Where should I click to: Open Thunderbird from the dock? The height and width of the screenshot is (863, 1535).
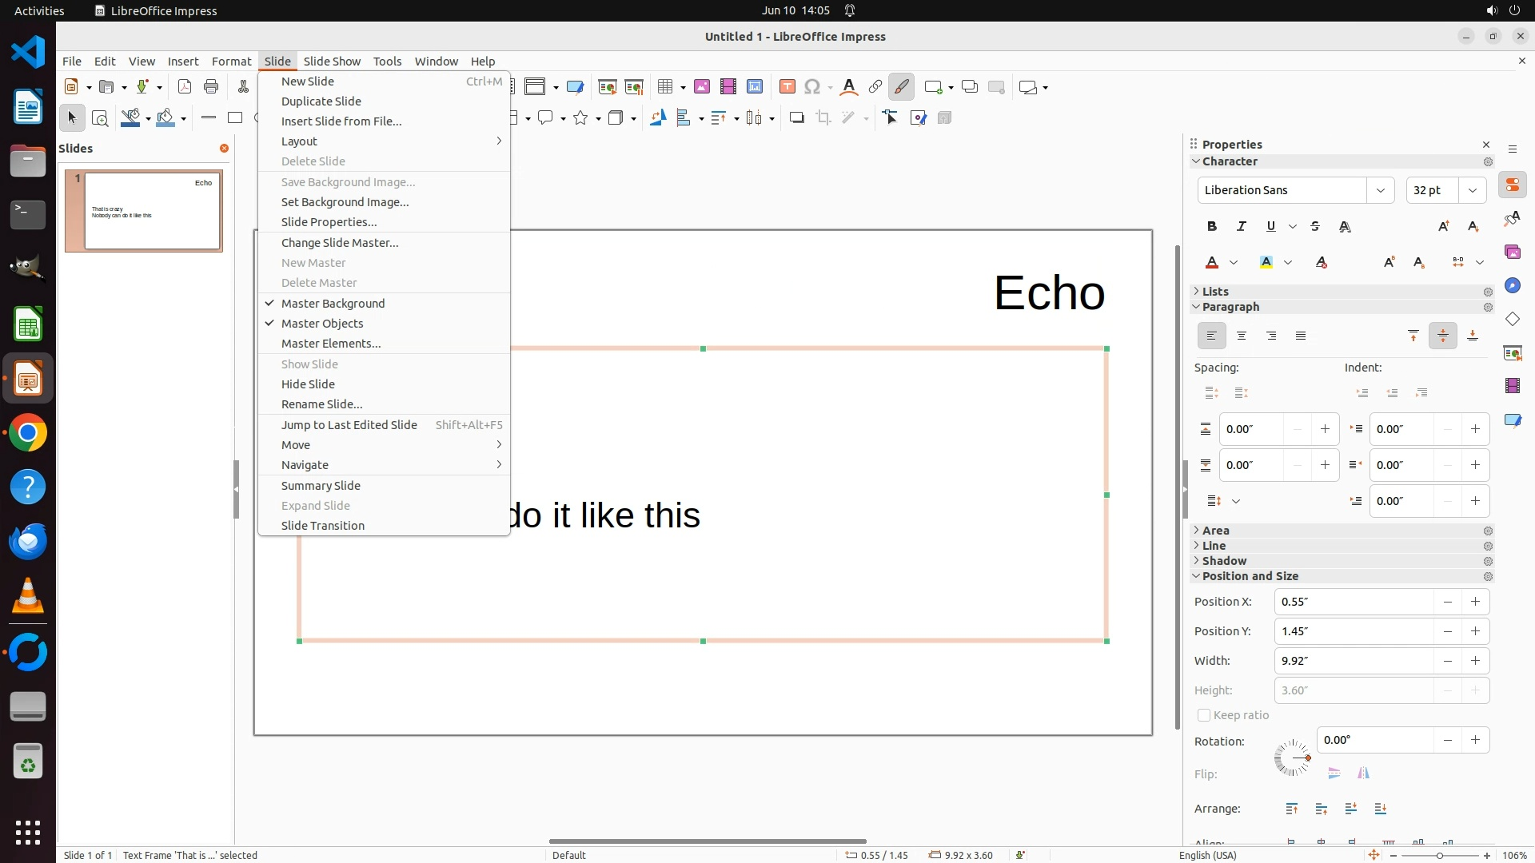point(28,542)
